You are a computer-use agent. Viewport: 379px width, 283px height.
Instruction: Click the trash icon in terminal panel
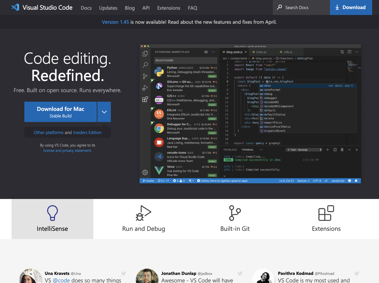click(342, 150)
